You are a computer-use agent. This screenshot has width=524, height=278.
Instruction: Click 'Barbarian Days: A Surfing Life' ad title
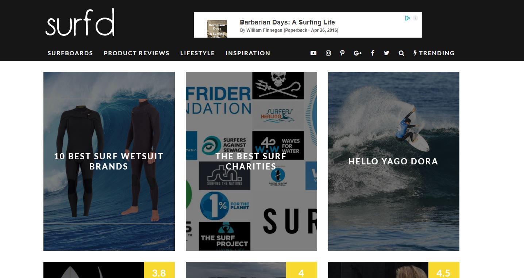point(287,22)
